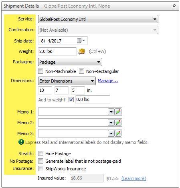180x188 pixels.
Task: Open the Enter Dimensions dropdown
Action: click(67, 81)
